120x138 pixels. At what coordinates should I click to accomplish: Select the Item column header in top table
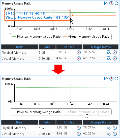tap(20, 47)
